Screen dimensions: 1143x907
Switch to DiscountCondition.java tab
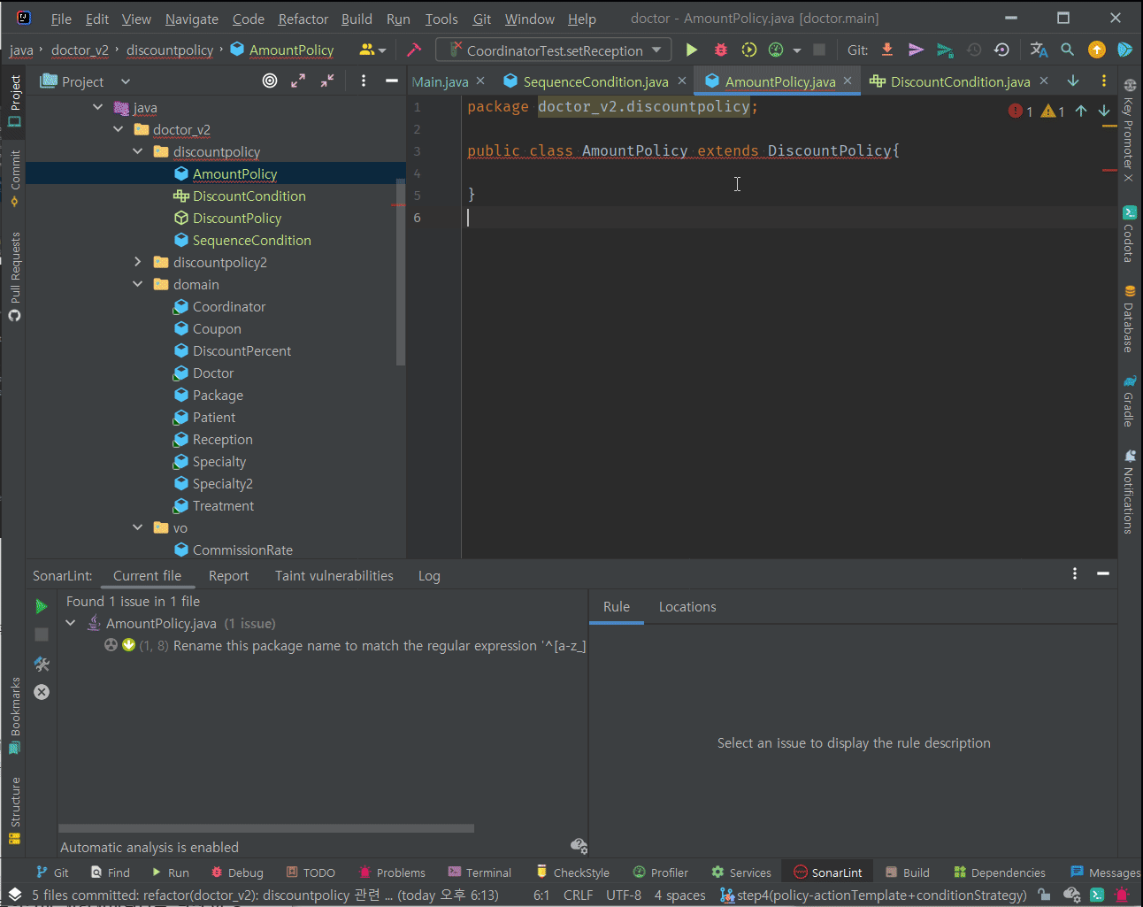tap(960, 81)
